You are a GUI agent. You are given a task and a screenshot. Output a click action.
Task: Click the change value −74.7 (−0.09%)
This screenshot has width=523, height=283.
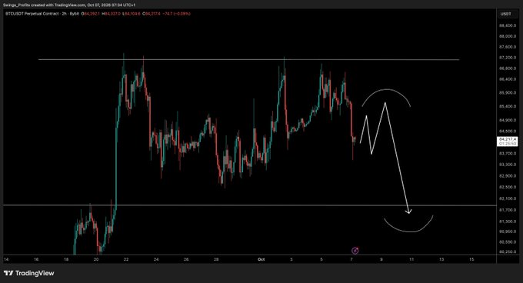click(176, 14)
